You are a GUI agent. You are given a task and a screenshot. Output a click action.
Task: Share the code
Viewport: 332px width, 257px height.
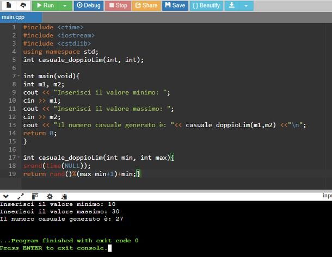click(x=146, y=5)
